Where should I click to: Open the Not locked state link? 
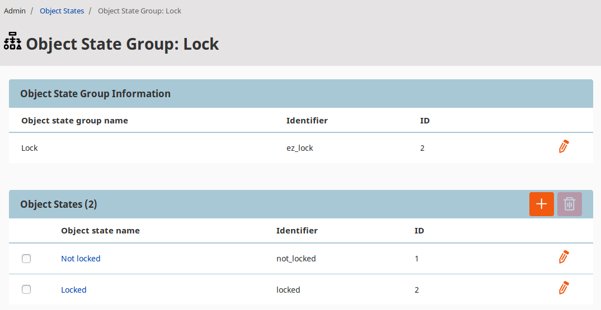[x=81, y=259]
